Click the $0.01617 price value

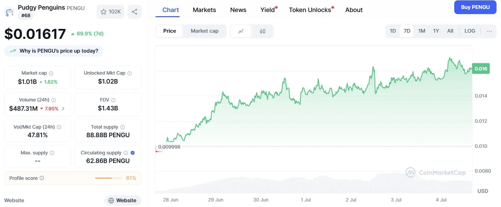(x=35, y=34)
